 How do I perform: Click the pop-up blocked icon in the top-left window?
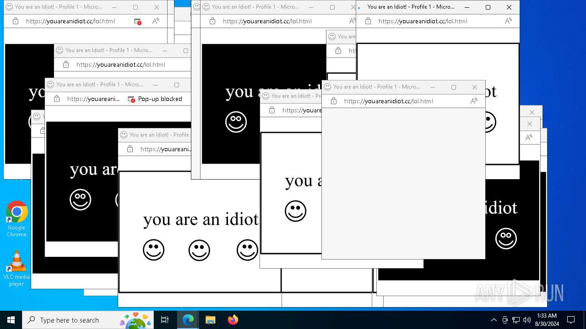pyautogui.click(x=137, y=21)
